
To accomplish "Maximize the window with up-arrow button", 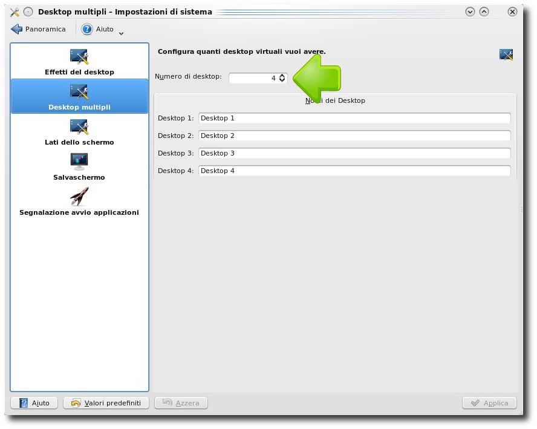I will tap(484, 12).
